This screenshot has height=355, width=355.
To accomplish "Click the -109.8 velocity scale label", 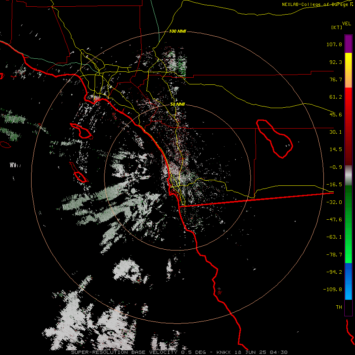I will (x=333, y=290).
